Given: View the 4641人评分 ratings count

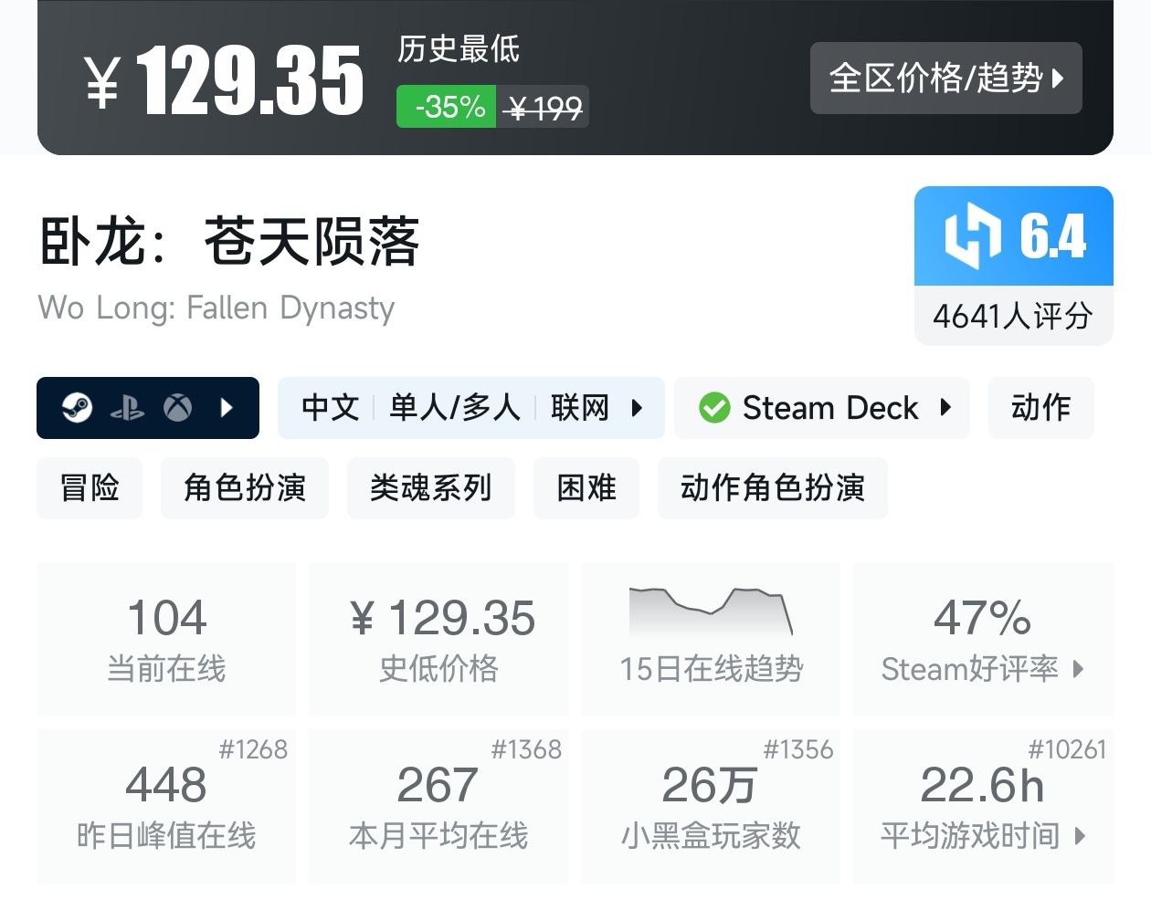Looking at the screenshot, I should [x=1013, y=316].
